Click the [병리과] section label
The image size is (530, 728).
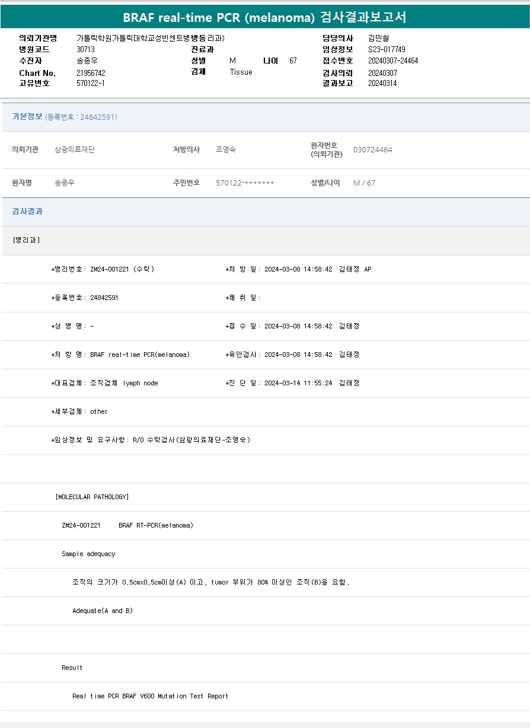[26, 240]
